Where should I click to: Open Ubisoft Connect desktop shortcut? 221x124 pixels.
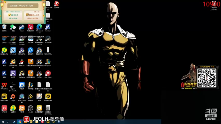click(22, 40)
